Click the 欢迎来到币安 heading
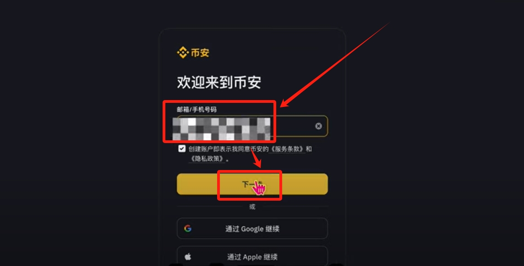Viewport: 524px width, 266px height. [x=219, y=82]
